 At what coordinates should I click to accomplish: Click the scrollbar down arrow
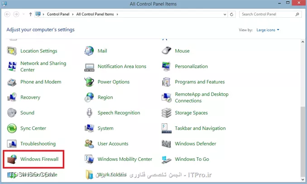[302, 179]
